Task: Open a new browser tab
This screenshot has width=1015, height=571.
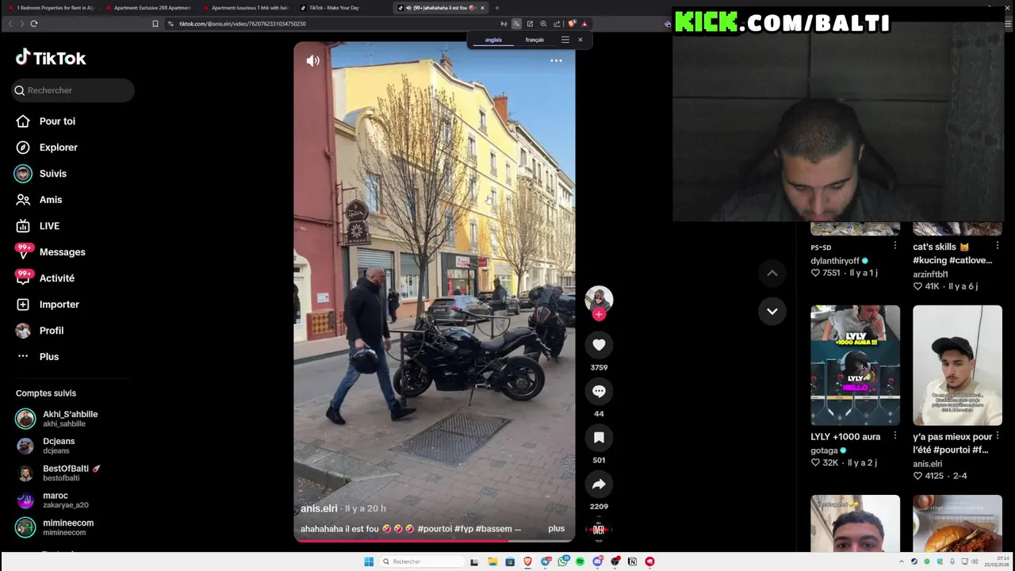Action: 497,8
